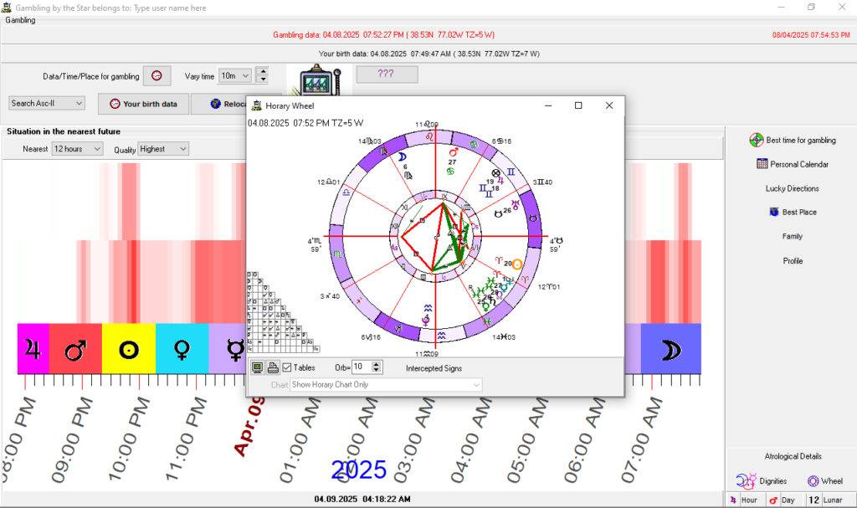Click the 04.09.2025 04:18:22 AM status text
The height and width of the screenshot is (508, 857).
click(x=362, y=499)
